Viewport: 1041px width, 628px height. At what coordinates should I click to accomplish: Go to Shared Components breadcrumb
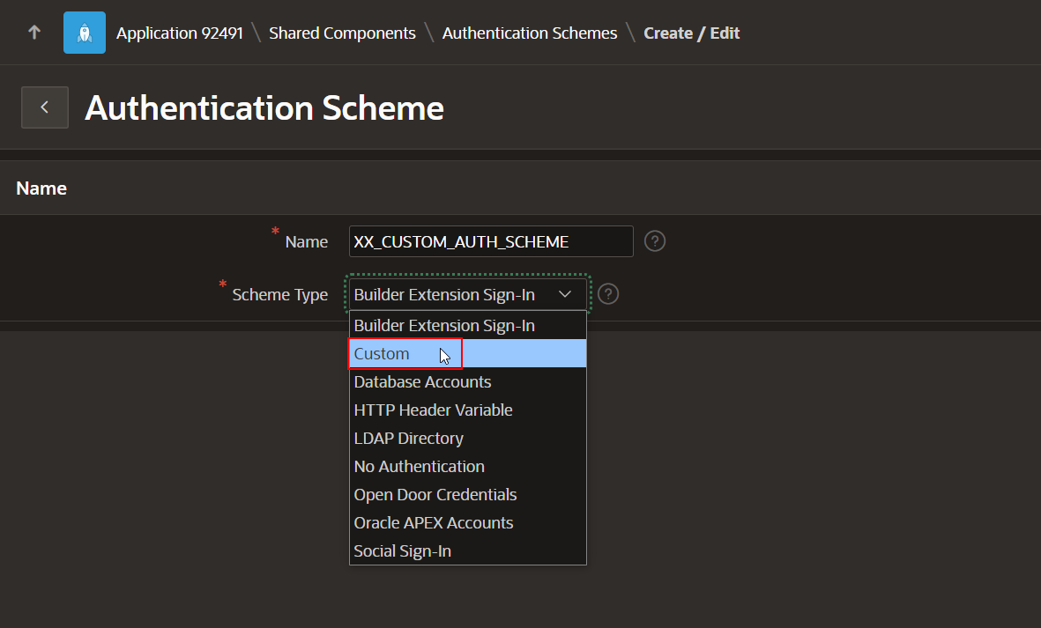coord(342,33)
